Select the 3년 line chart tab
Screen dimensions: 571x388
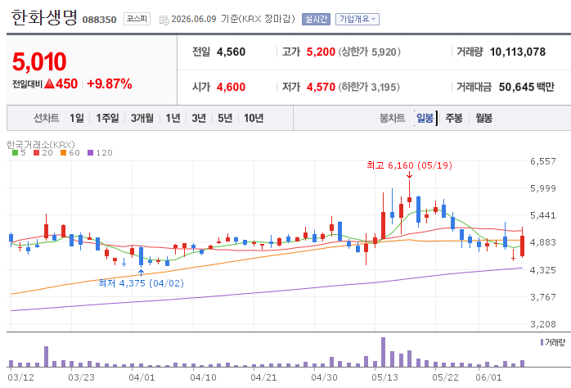pos(199,118)
